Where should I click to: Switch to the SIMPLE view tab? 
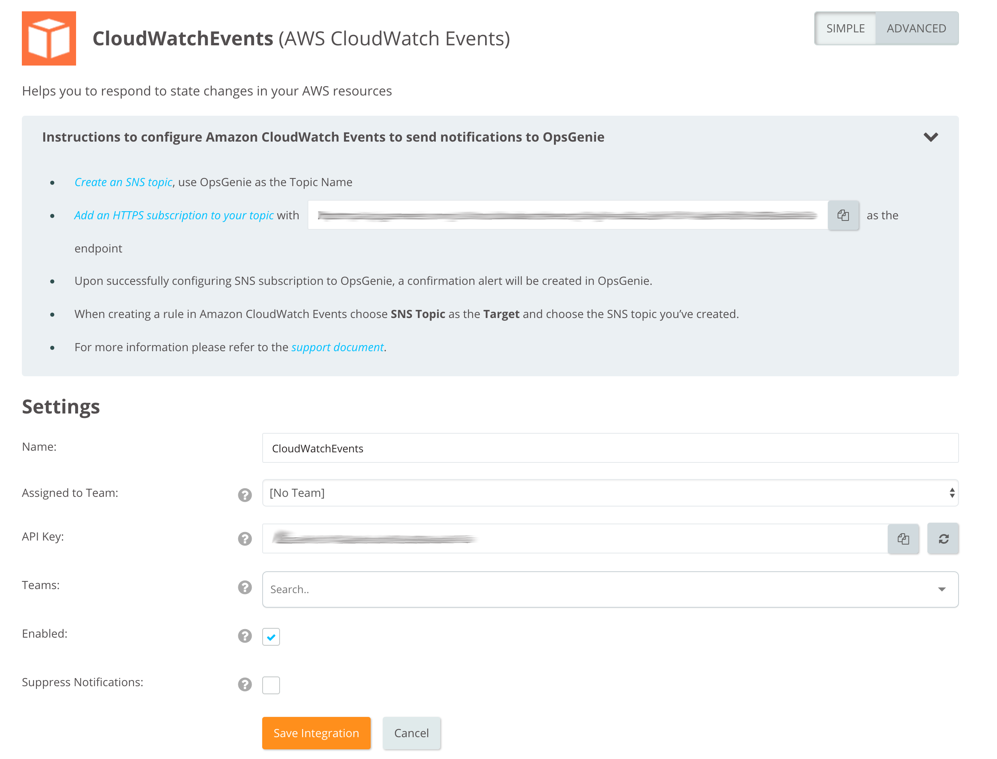point(845,28)
